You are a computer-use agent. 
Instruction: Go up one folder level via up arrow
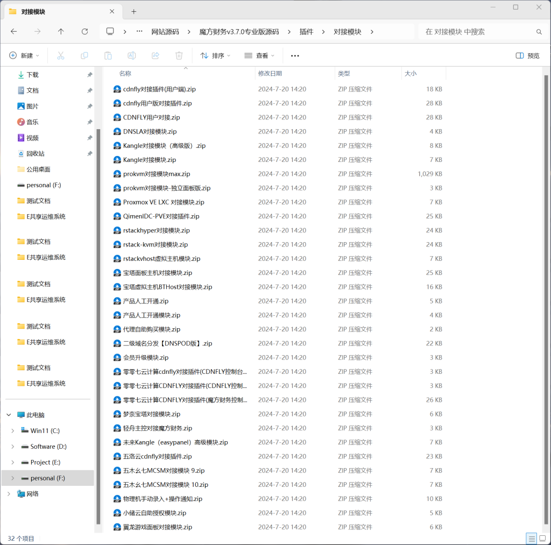pyautogui.click(x=61, y=32)
